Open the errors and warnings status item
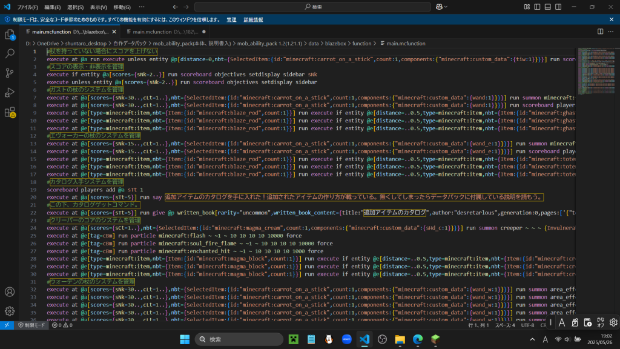This screenshot has height=349, width=620. click(62, 325)
